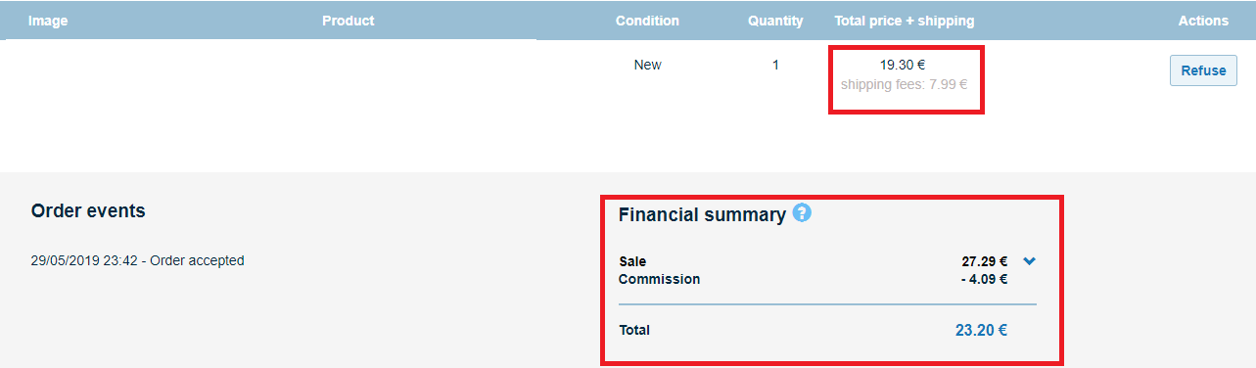Click the Total price + shipping header
Image resolution: width=1256 pixels, height=368 pixels.
905,21
